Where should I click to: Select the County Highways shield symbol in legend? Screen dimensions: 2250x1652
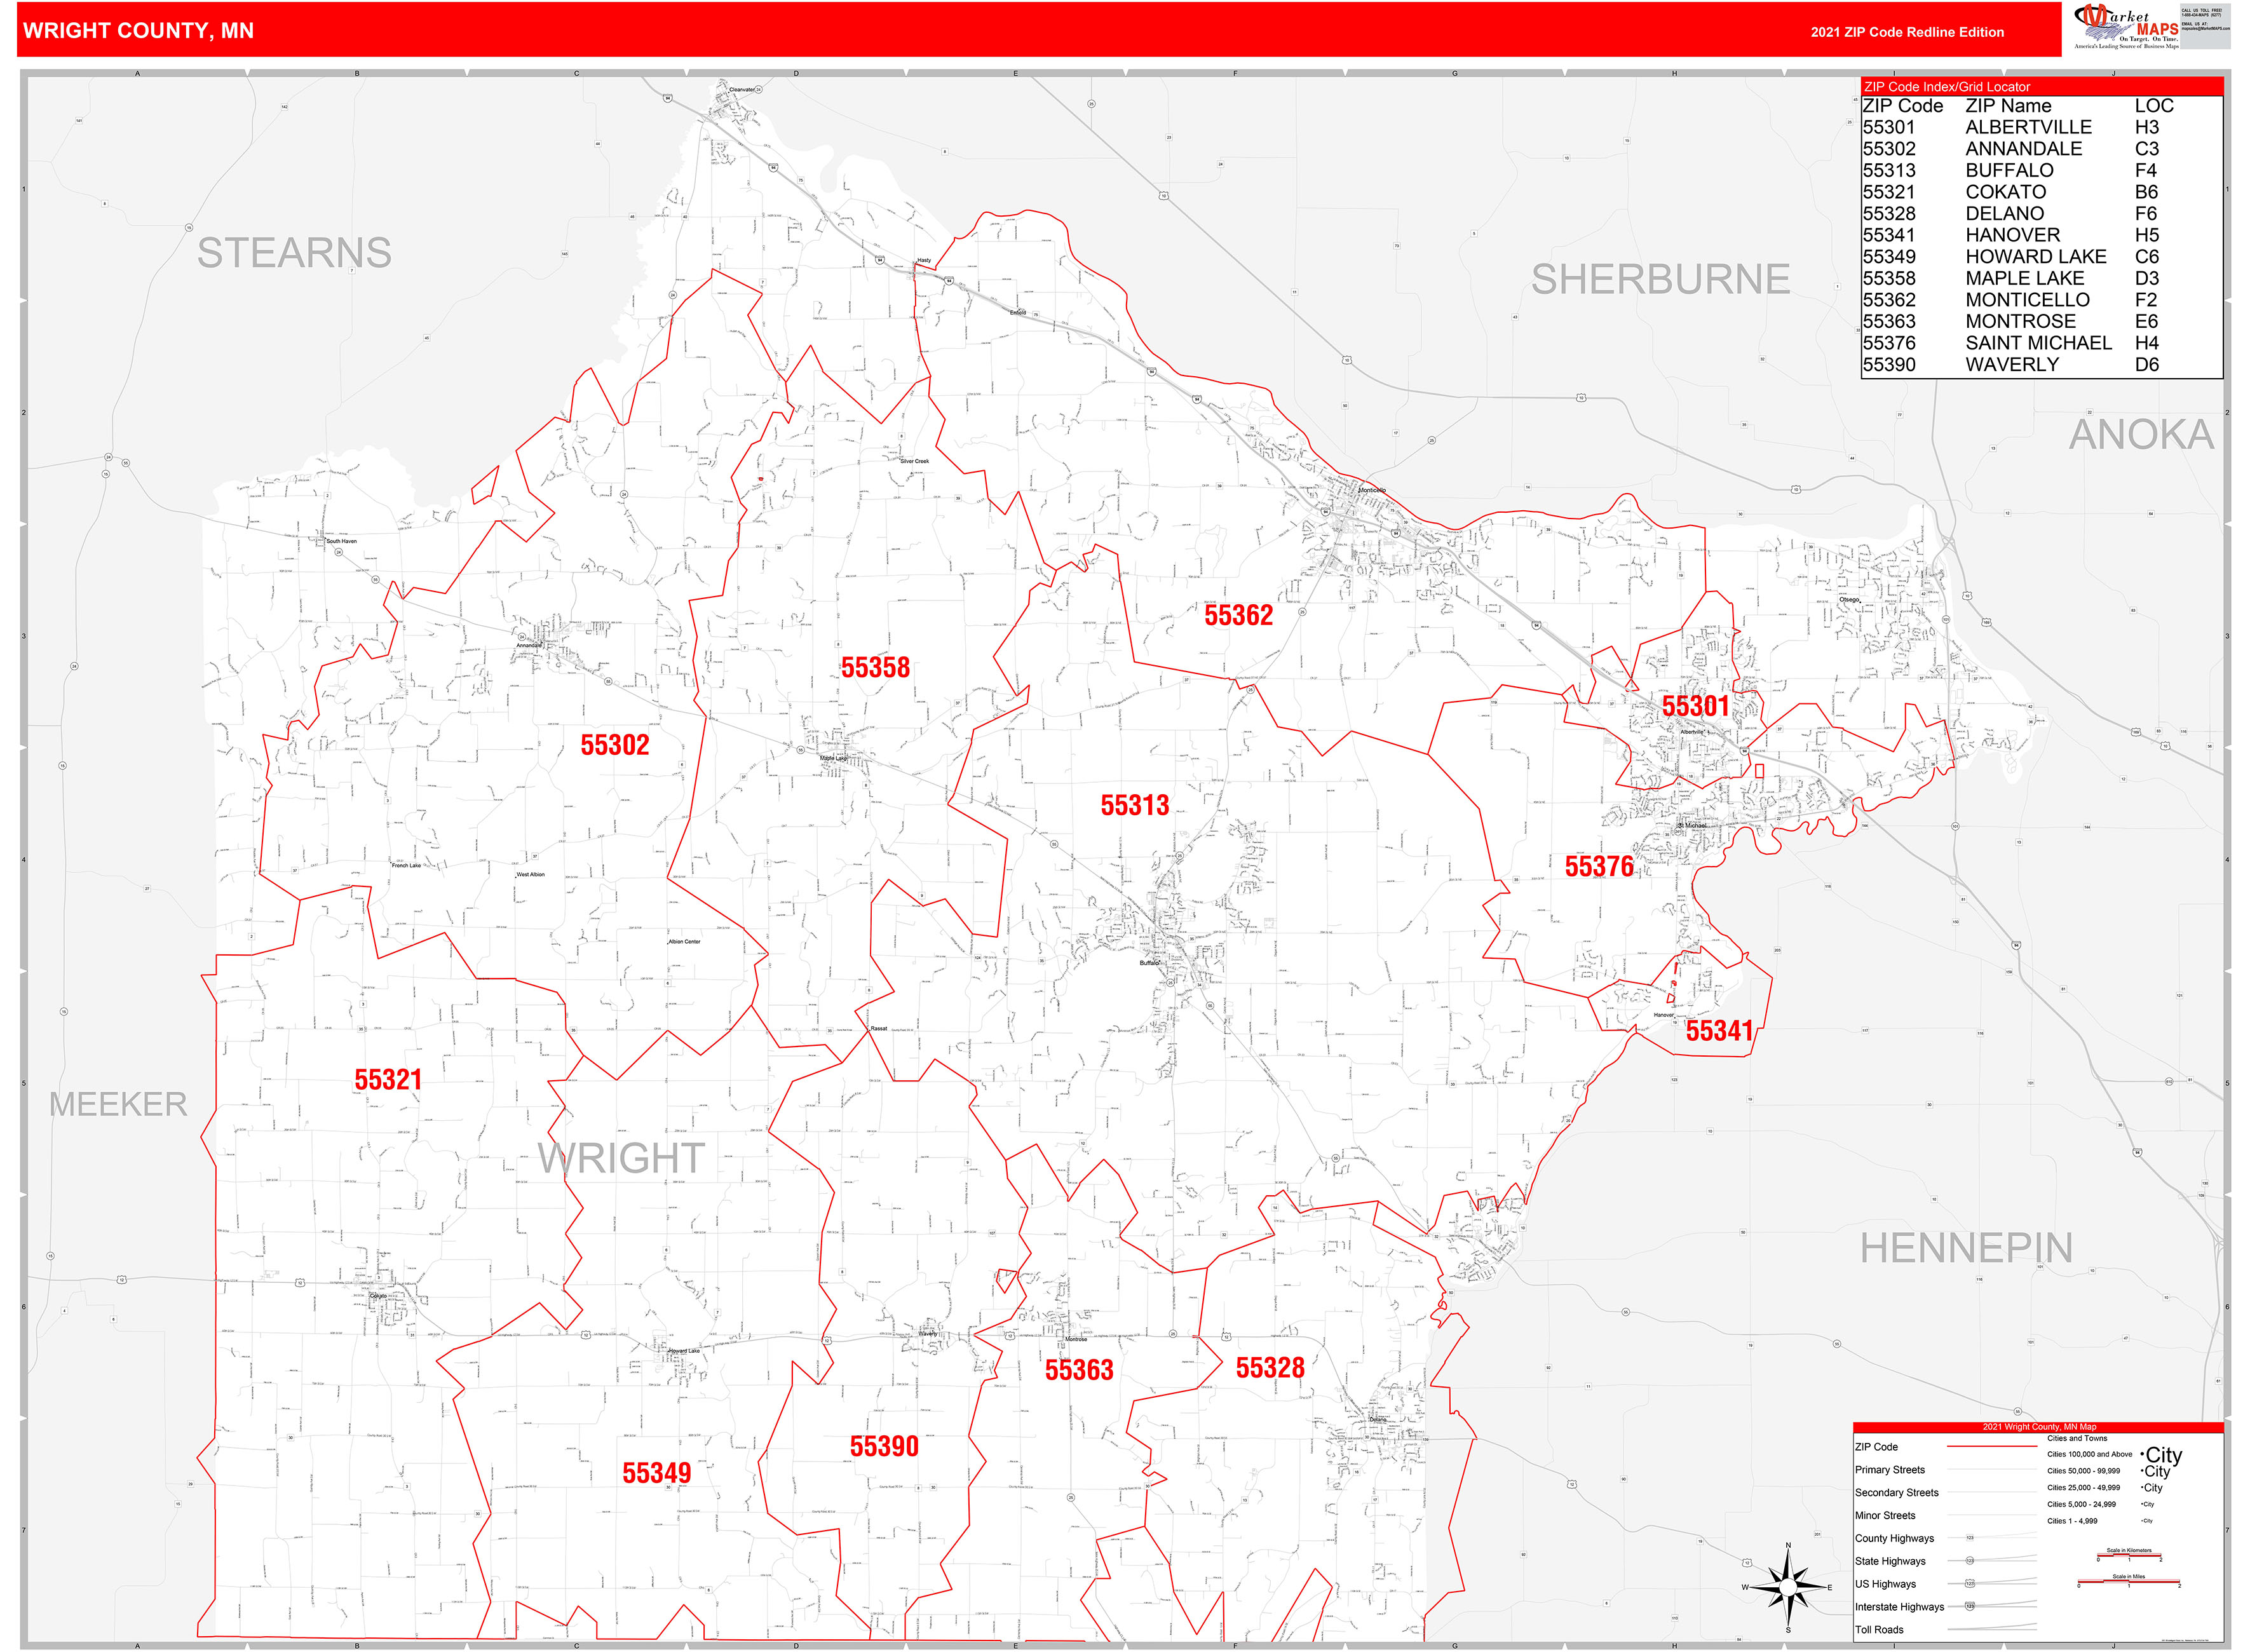pos(1969,1538)
